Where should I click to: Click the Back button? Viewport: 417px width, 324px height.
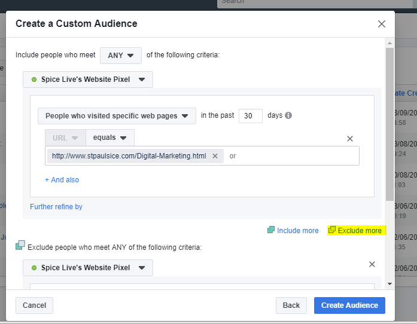coord(291,305)
